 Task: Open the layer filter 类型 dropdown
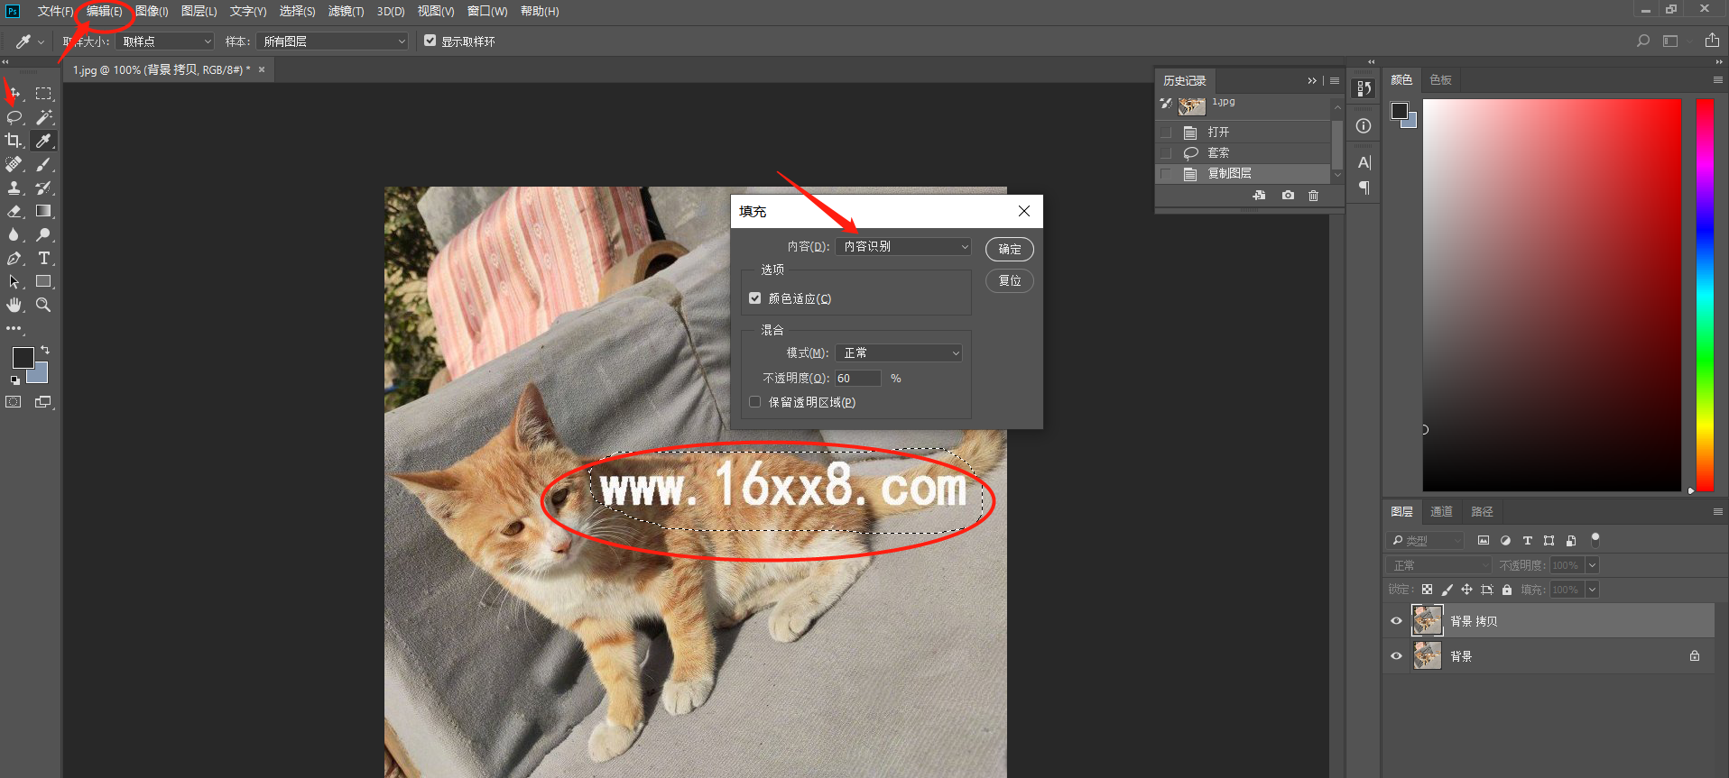[x=1425, y=541]
